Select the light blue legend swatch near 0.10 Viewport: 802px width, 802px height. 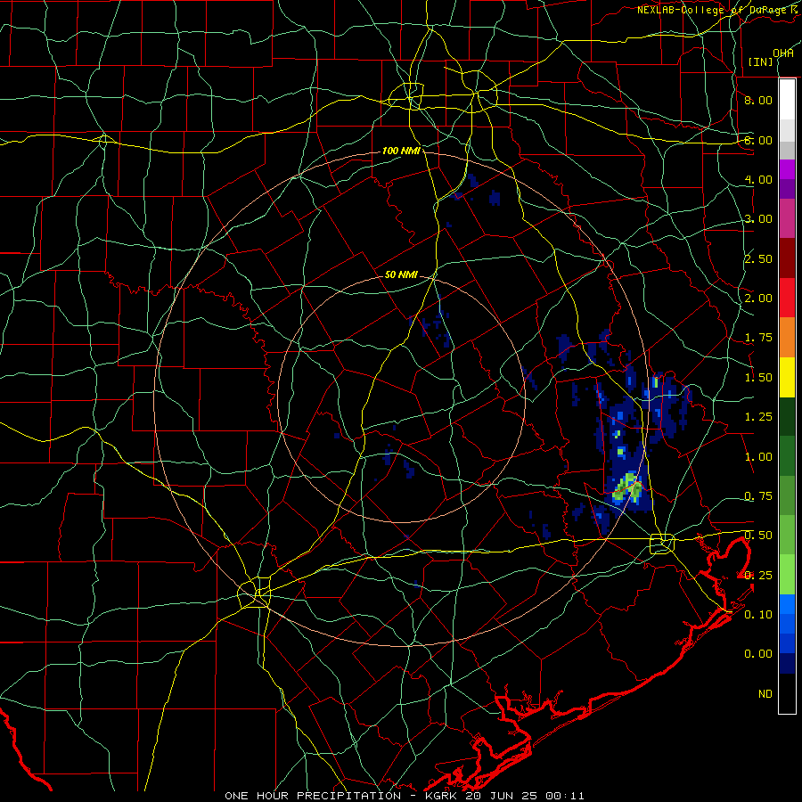787,604
